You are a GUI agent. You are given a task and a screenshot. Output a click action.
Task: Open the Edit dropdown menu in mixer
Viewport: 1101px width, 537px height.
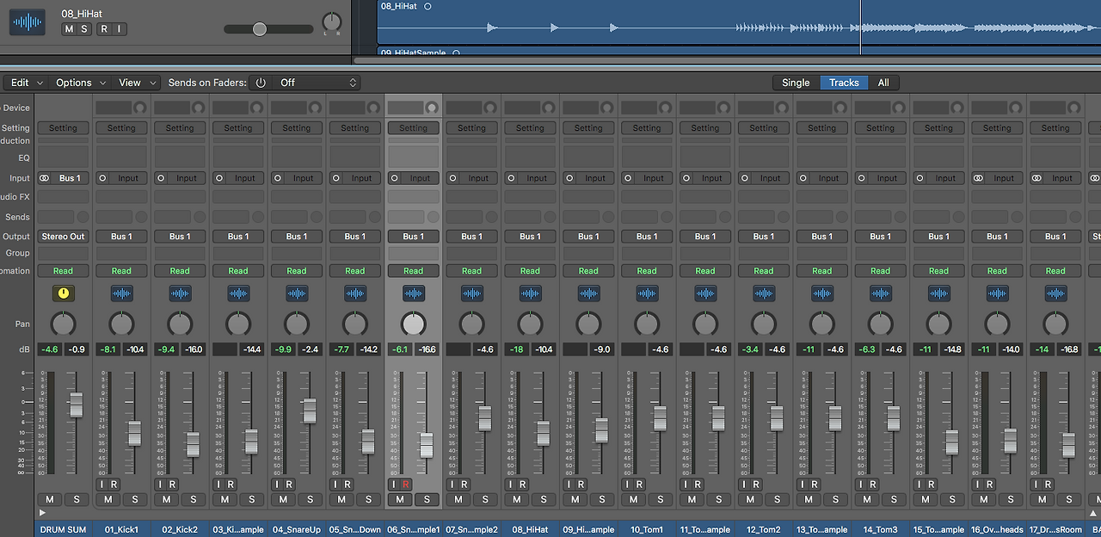(25, 83)
